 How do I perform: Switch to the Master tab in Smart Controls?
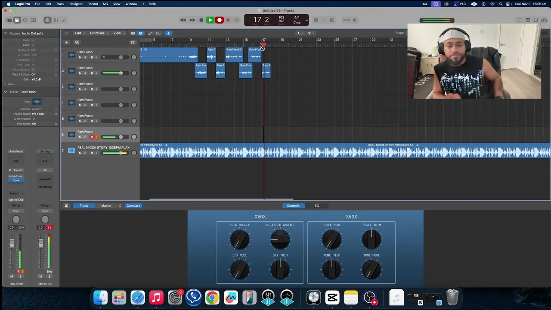point(106,206)
